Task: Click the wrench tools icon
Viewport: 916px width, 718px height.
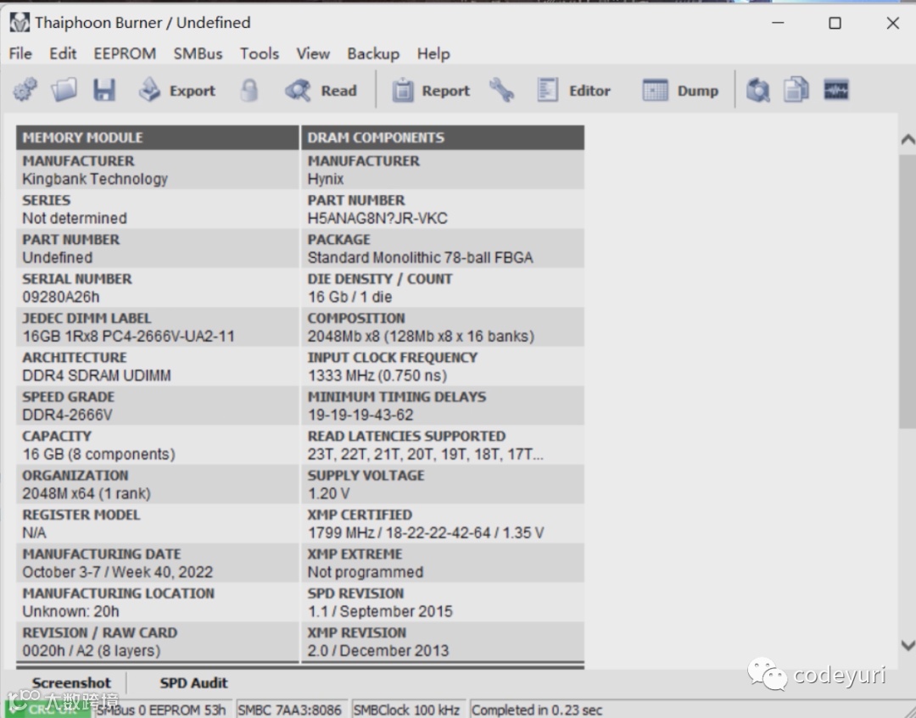Action: [x=502, y=90]
